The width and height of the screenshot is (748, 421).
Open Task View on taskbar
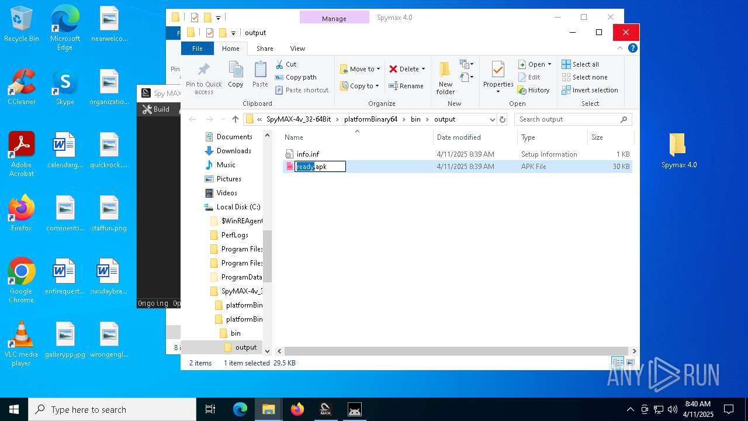click(210, 409)
